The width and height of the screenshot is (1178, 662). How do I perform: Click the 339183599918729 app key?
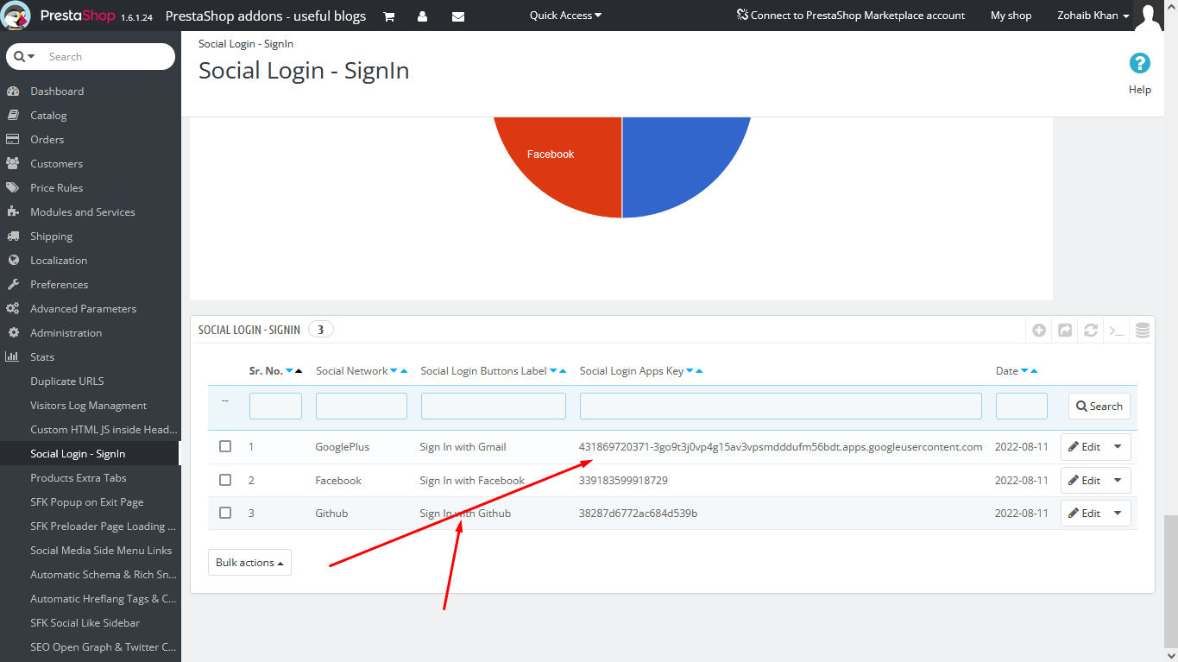623,480
